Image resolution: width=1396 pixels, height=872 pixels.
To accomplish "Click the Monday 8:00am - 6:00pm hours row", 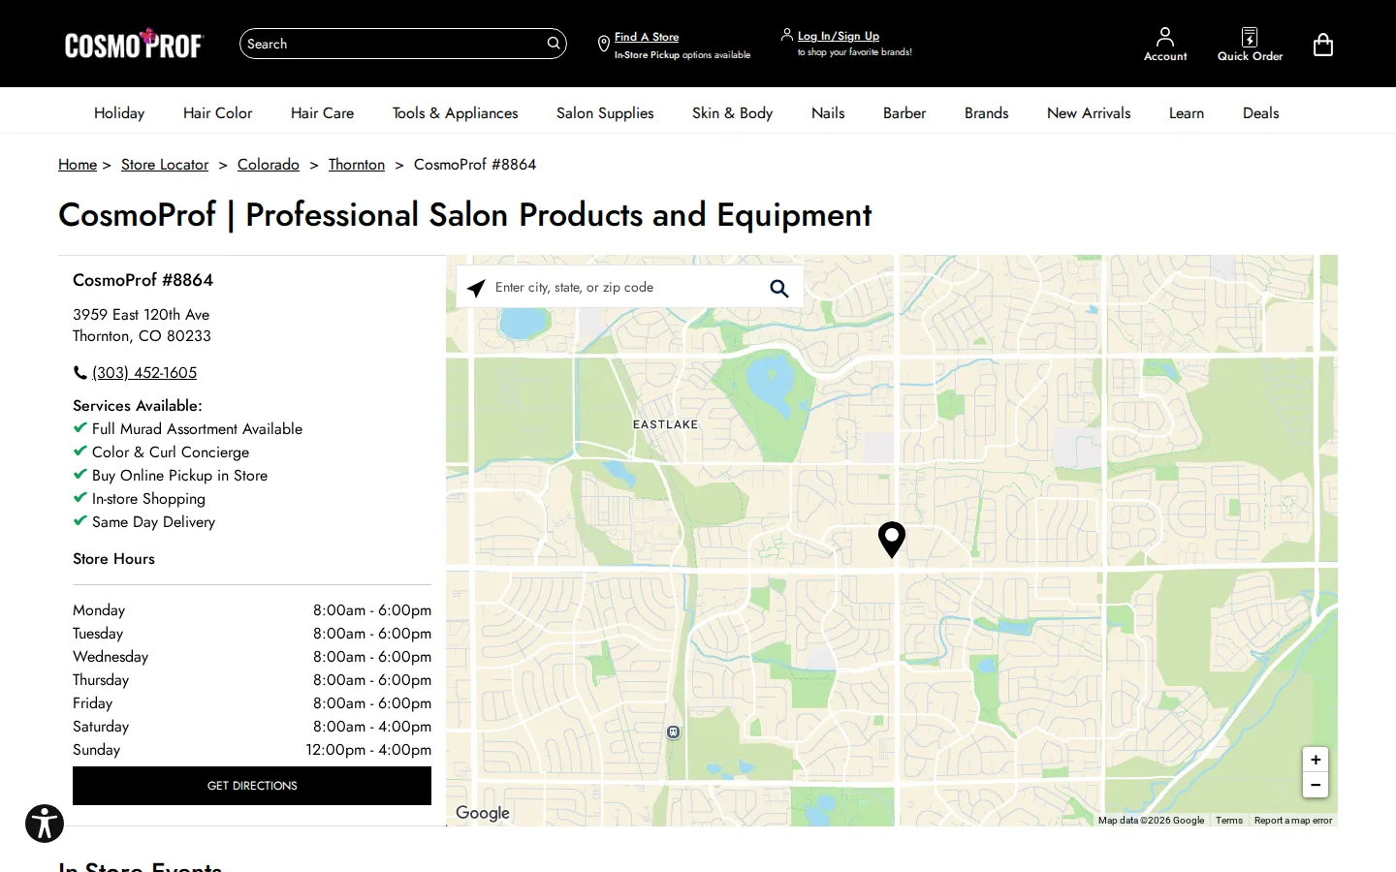I will [x=252, y=610].
